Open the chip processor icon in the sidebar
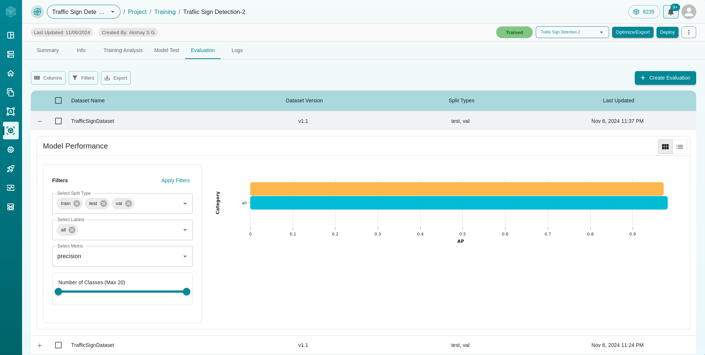Image resolution: width=705 pixels, height=355 pixels. click(11, 150)
